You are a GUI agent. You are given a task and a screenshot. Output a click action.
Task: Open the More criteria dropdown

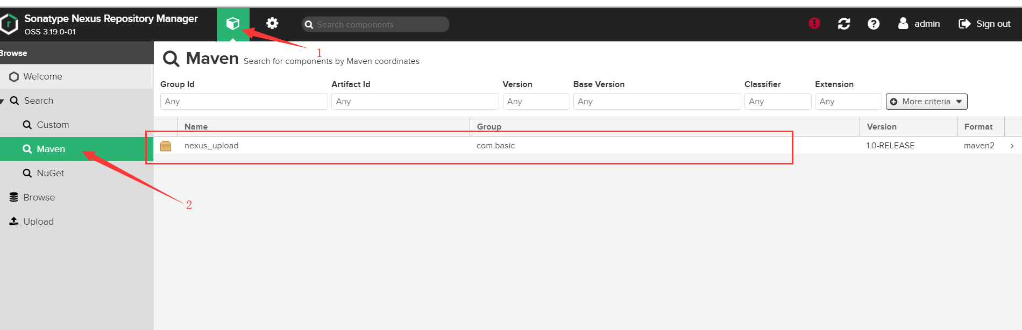926,102
